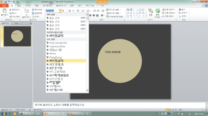Click the Convert to SmartArt button
Viewport: 208px width, 116px height.
point(115,16)
